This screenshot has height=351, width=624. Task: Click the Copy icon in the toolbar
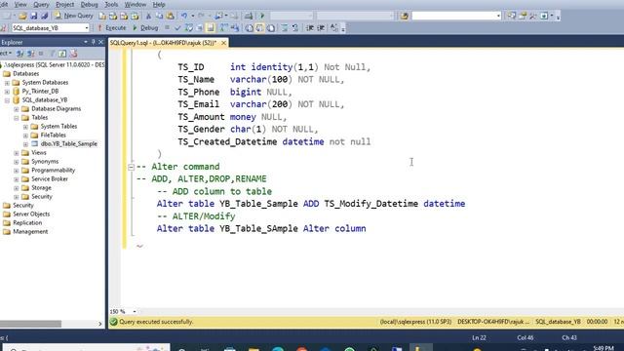click(159, 16)
